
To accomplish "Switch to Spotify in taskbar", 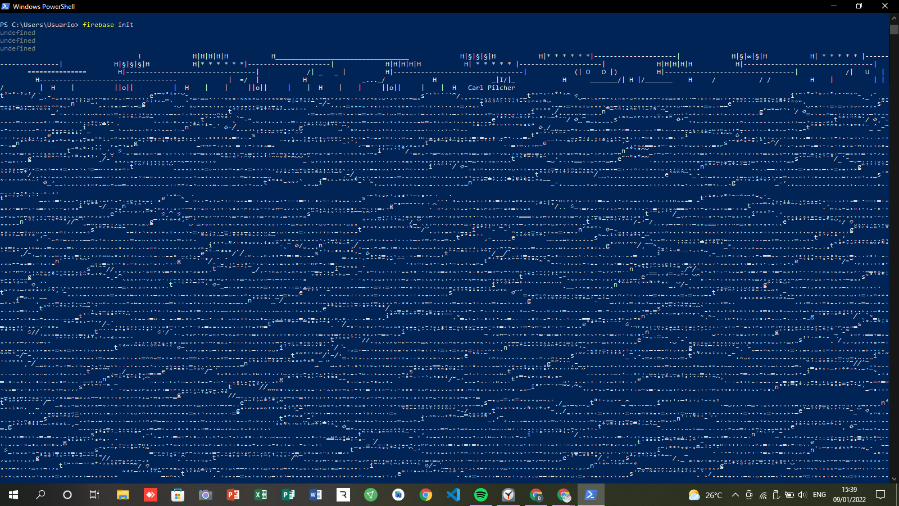I will tap(481, 495).
